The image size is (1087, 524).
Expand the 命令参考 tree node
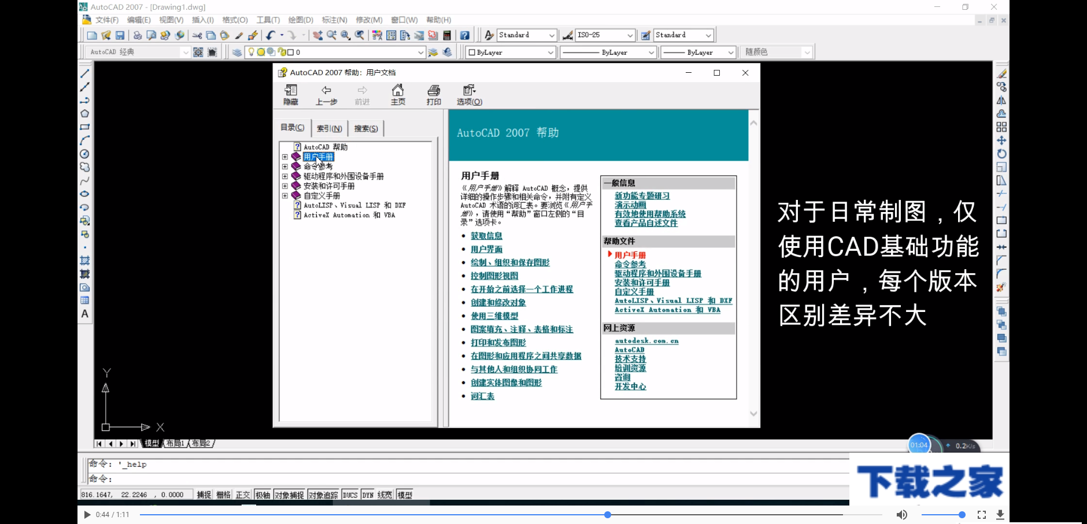pyautogui.click(x=284, y=166)
